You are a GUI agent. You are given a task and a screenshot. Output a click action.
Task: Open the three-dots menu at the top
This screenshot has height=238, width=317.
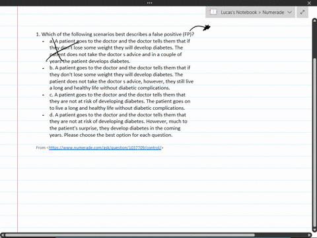[x=150, y=3]
